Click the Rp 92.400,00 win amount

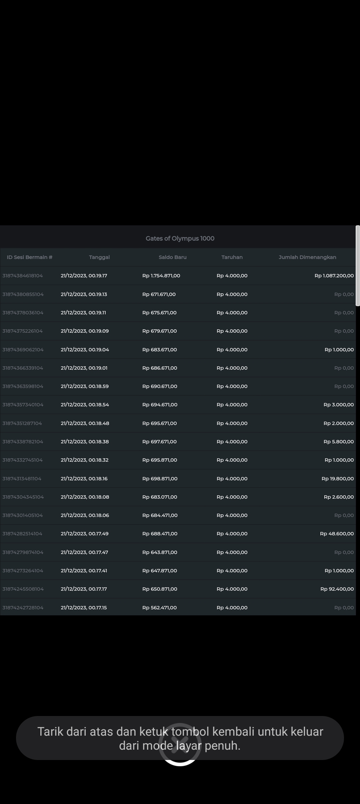point(337,589)
